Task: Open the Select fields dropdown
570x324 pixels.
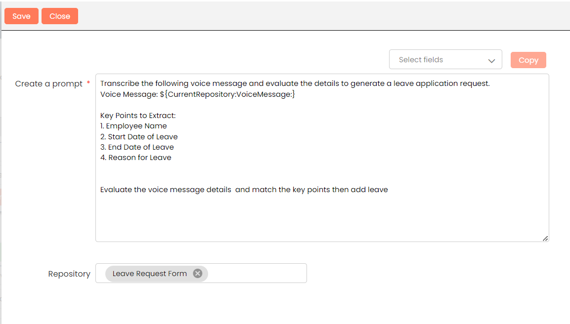Action: 440,60
